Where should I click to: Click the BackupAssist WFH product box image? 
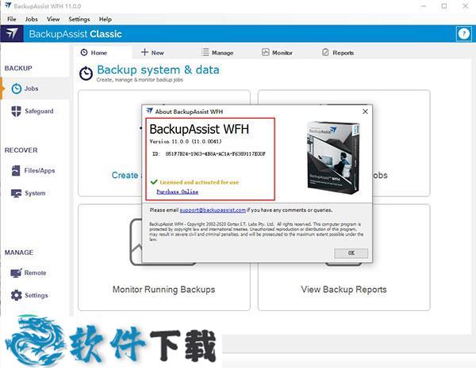[334, 157]
